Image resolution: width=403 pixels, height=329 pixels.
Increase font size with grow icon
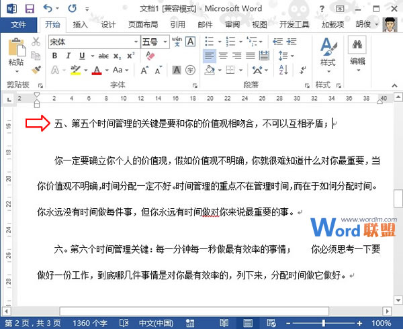click(x=145, y=70)
